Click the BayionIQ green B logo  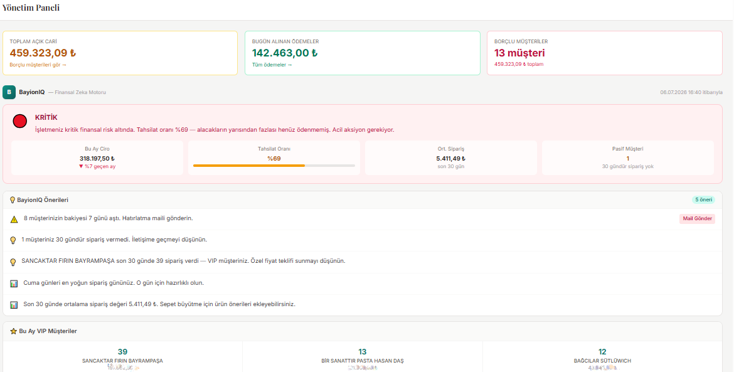[9, 92]
